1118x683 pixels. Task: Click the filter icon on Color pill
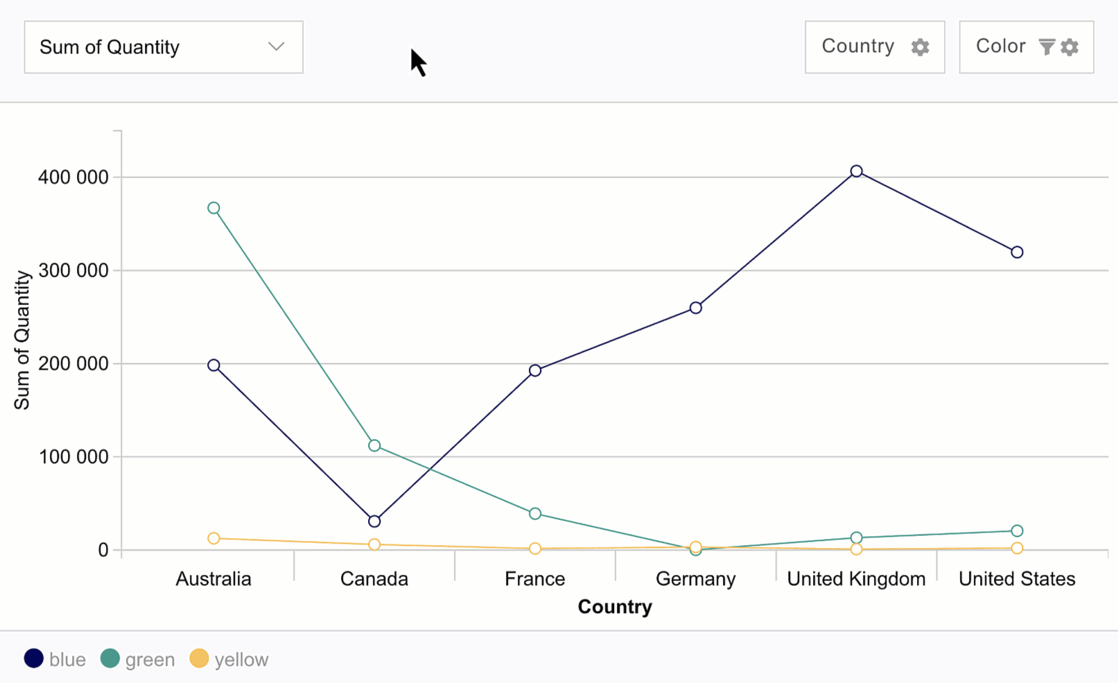[1047, 47]
